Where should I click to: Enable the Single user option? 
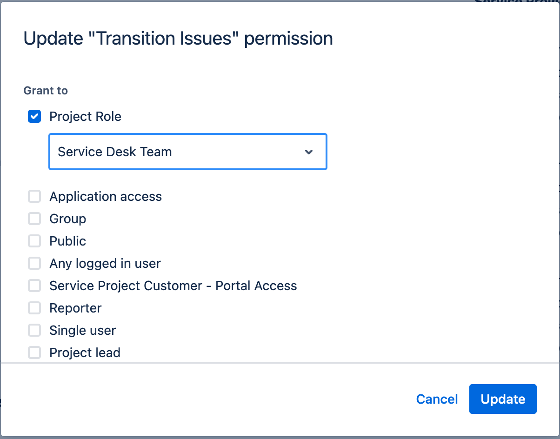click(34, 330)
